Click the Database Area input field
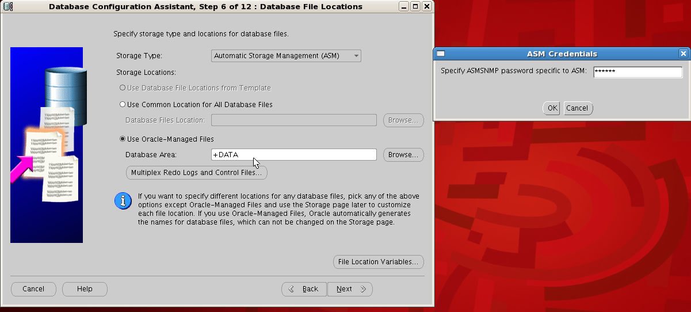The image size is (691, 312). pyautogui.click(x=294, y=155)
